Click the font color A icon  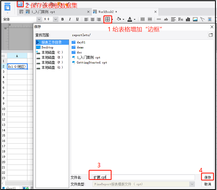tap(130, 19)
